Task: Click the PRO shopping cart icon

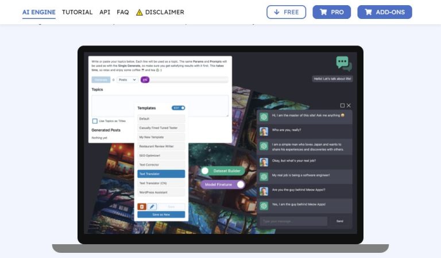Action: pos(323,12)
